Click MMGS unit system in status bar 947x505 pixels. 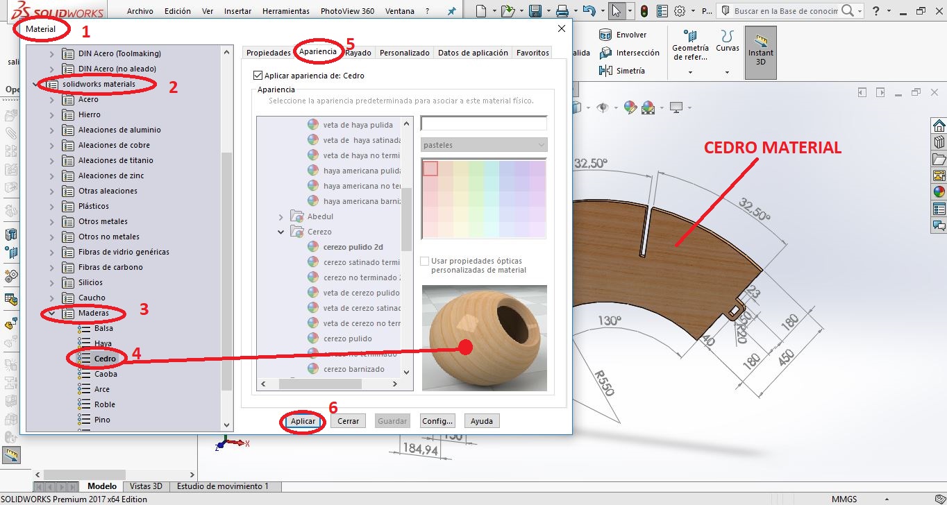(x=844, y=499)
